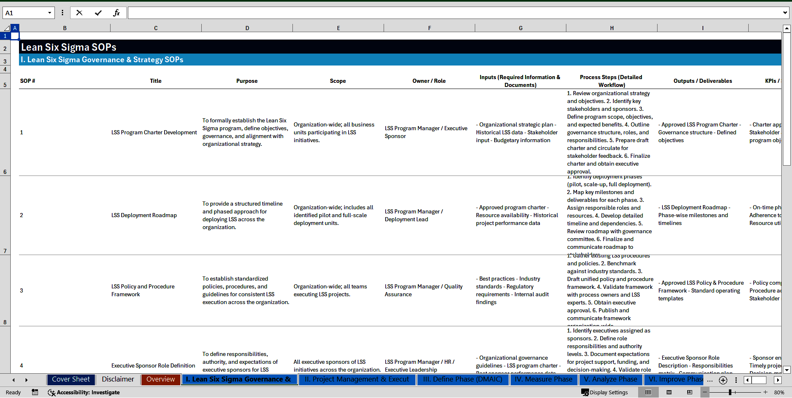792x398 pixels.
Task: Click the macro recording status bar icon
Action: tap(35, 392)
